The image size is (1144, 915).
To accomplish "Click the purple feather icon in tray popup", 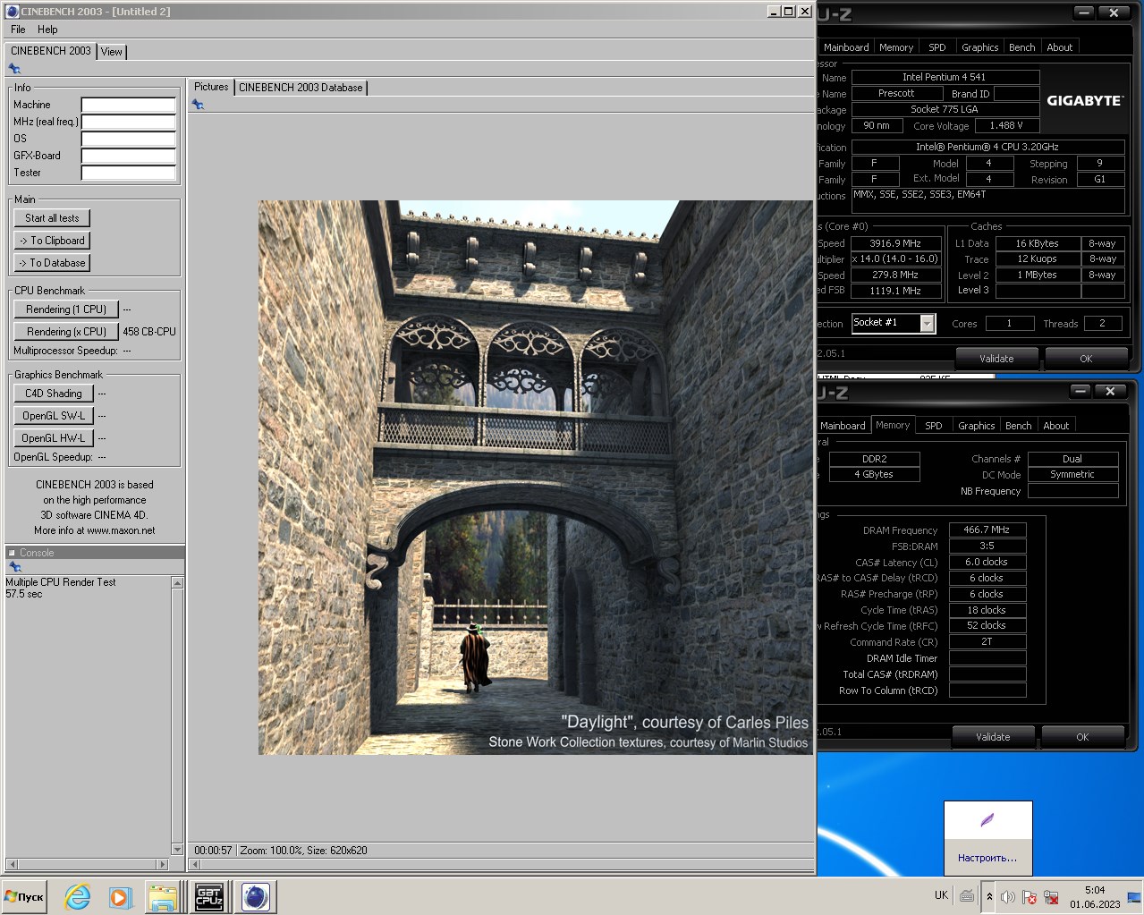I will pos(987,819).
